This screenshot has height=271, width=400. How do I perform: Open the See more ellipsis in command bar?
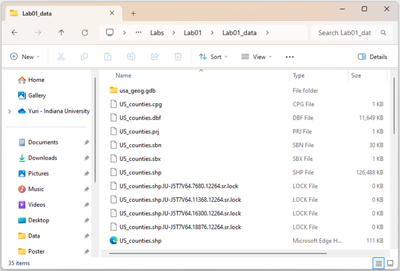290,57
